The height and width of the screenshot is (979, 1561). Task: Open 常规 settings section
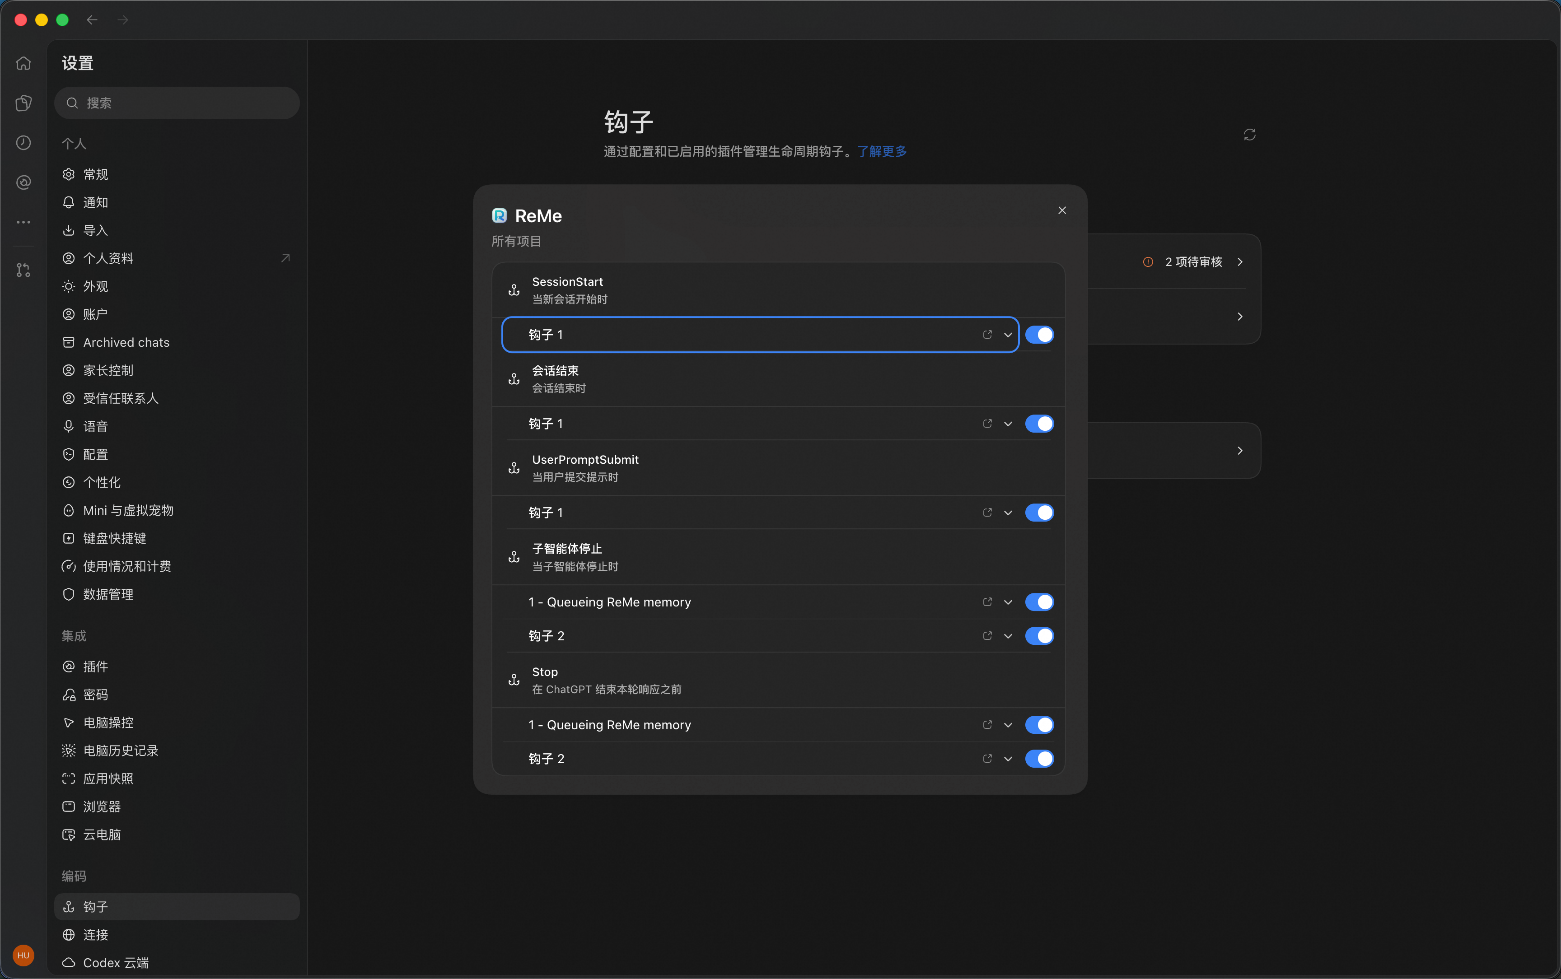(177, 174)
